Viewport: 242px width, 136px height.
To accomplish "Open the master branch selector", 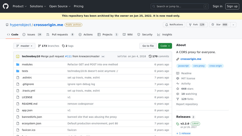I will tap(24, 46).
